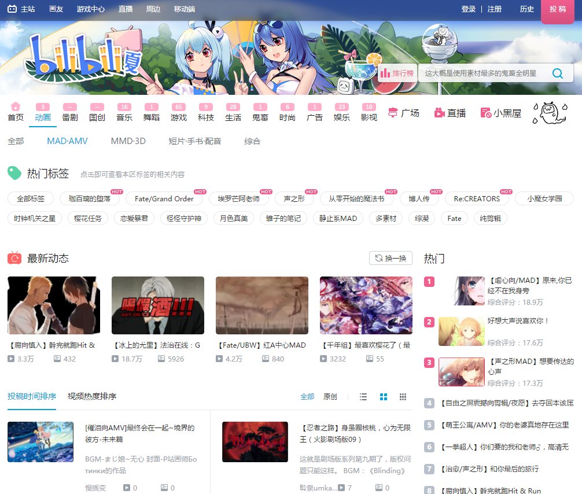Open Fate/UBW 红A中心MAD thumbnail
The width and height of the screenshot is (582, 494).
click(x=262, y=305)
